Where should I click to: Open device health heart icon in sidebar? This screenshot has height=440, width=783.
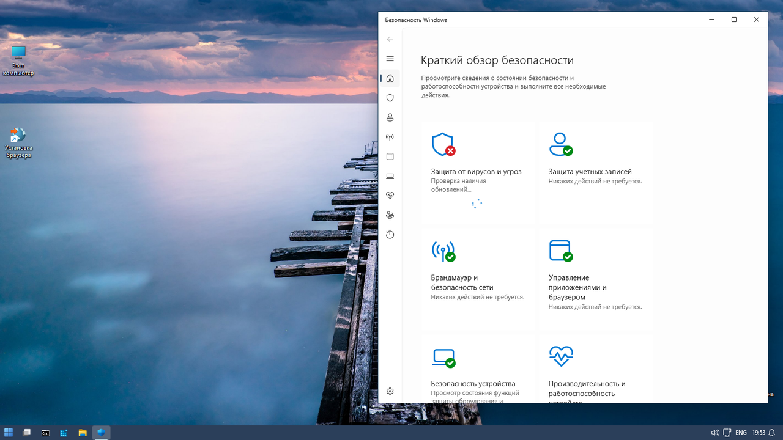tap(390, 196)
